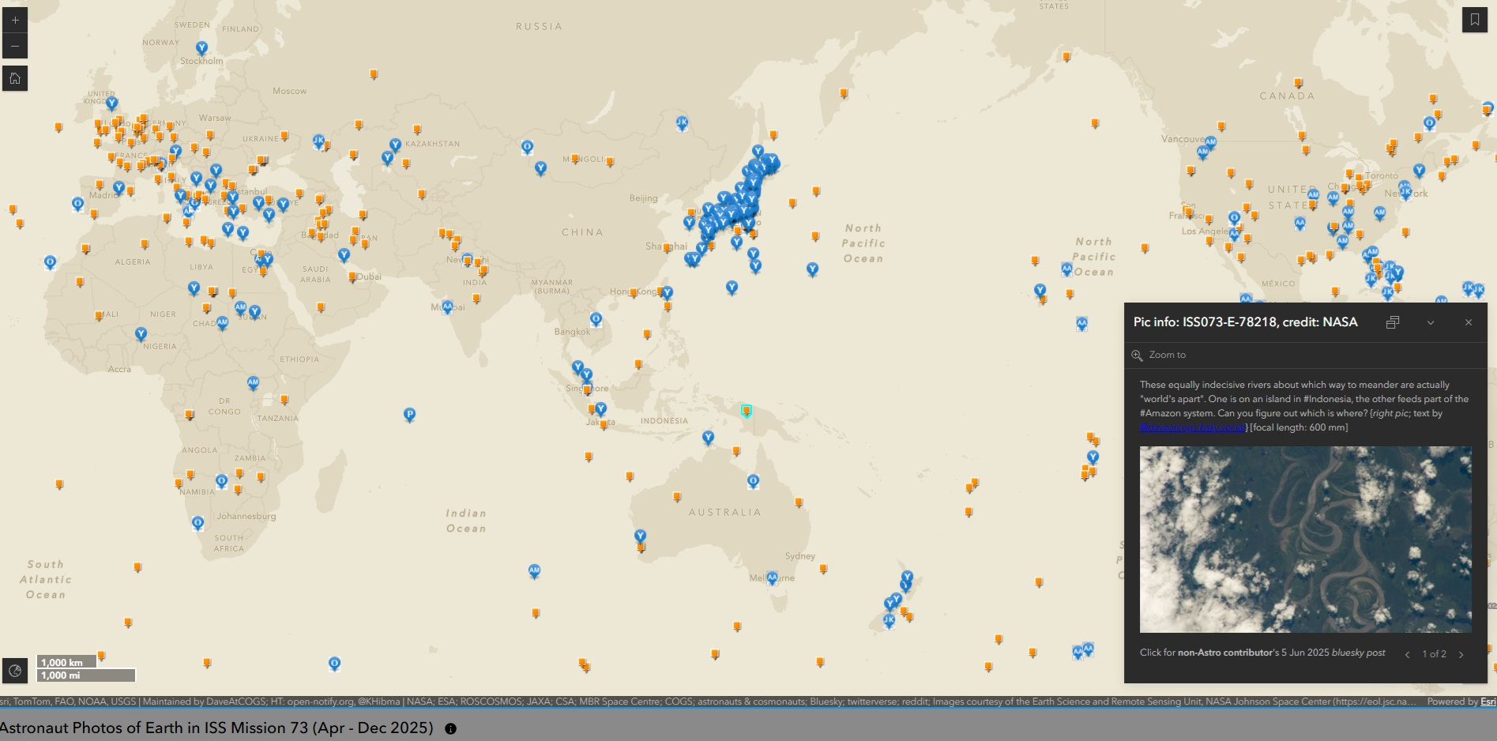Click the Esri link in attribution bar

(x=1488, y=702)
